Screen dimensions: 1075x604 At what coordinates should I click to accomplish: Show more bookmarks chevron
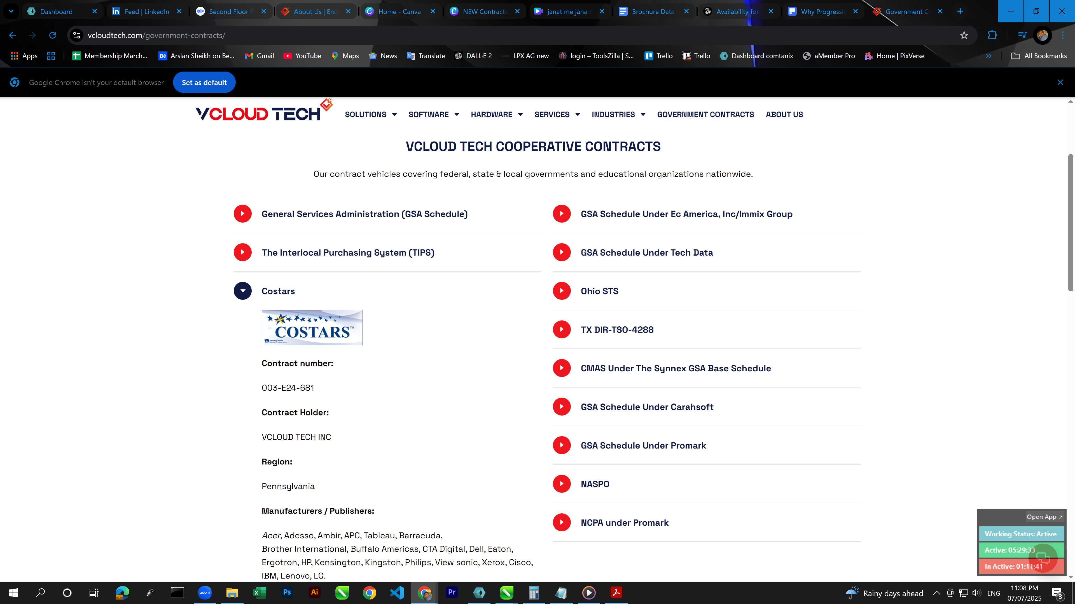[x=988, y=56]
